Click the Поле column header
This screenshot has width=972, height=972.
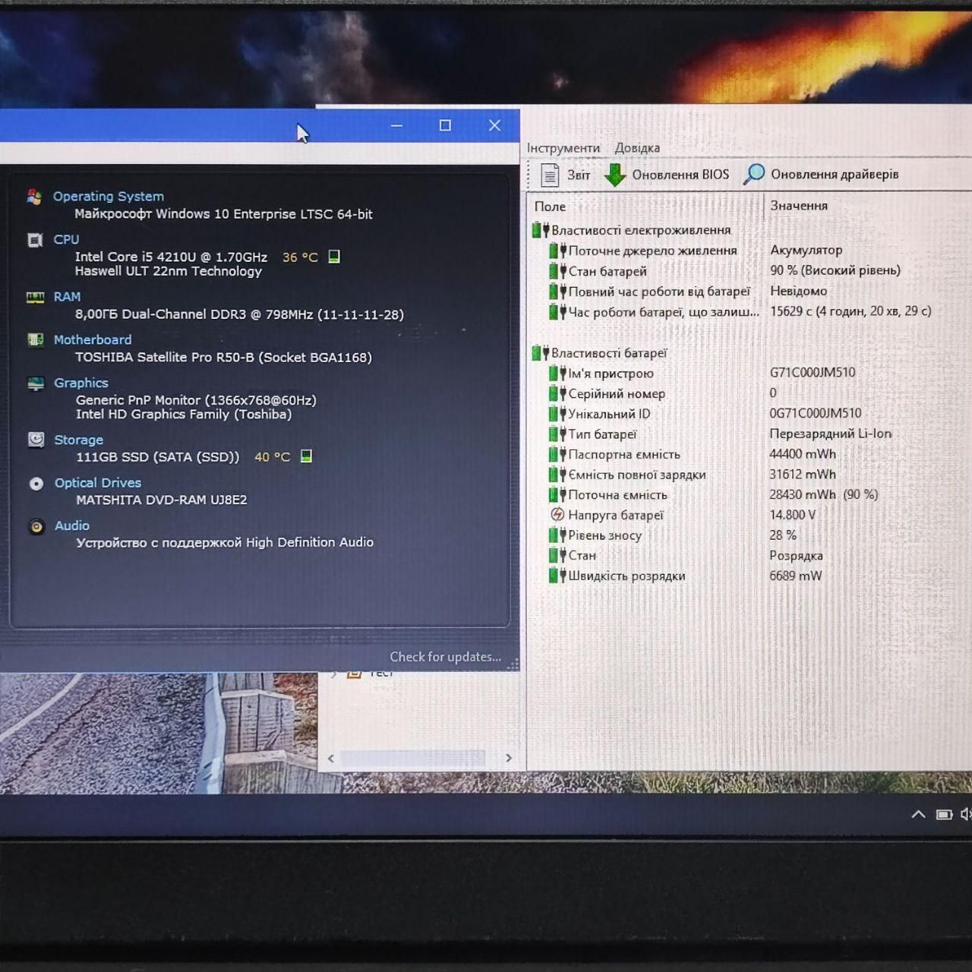pos(645,206)
